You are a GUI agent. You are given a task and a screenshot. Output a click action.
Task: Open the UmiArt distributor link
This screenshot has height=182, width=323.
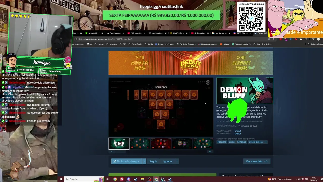click(x=238, y=134)
